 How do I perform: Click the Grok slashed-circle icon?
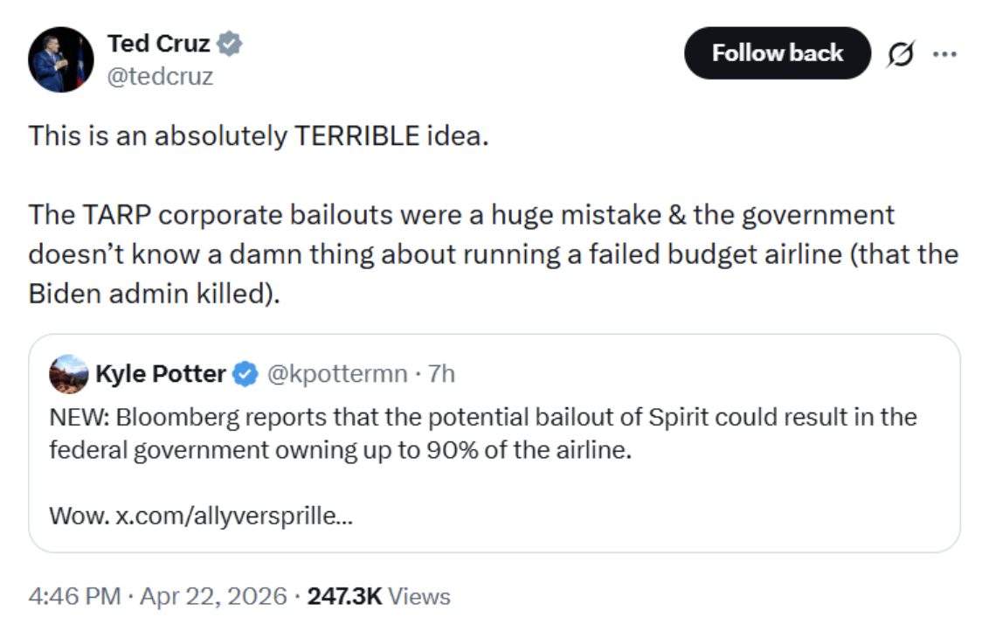pyautogui.click(x=899, y=54)
